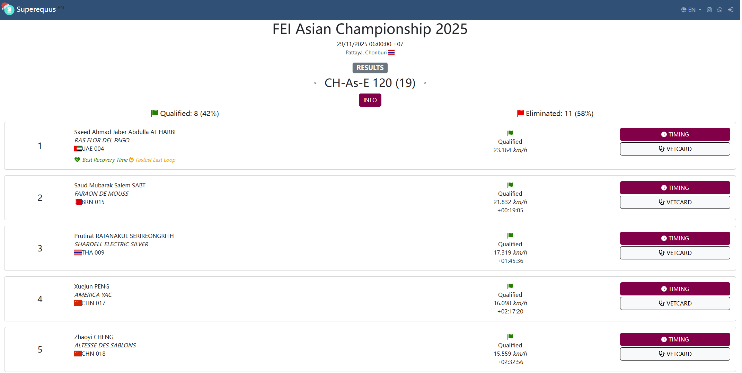This screenshot has height=373, width=742.
Task: Click the Best Recovery Time heart icon
Action: pos(77,160)
